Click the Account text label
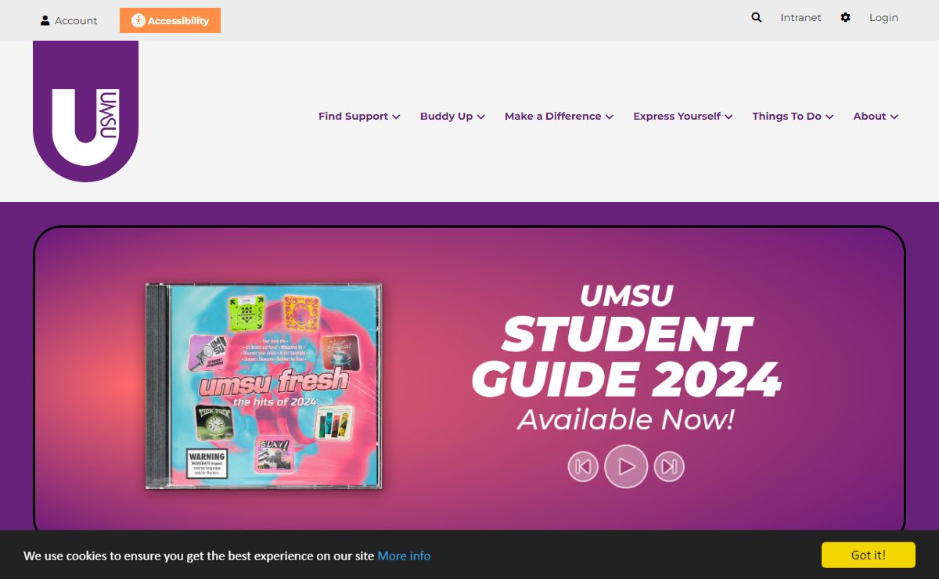 [76, 21]
